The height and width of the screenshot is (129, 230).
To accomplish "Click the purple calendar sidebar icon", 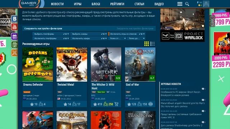I will [x=14, y=37].
